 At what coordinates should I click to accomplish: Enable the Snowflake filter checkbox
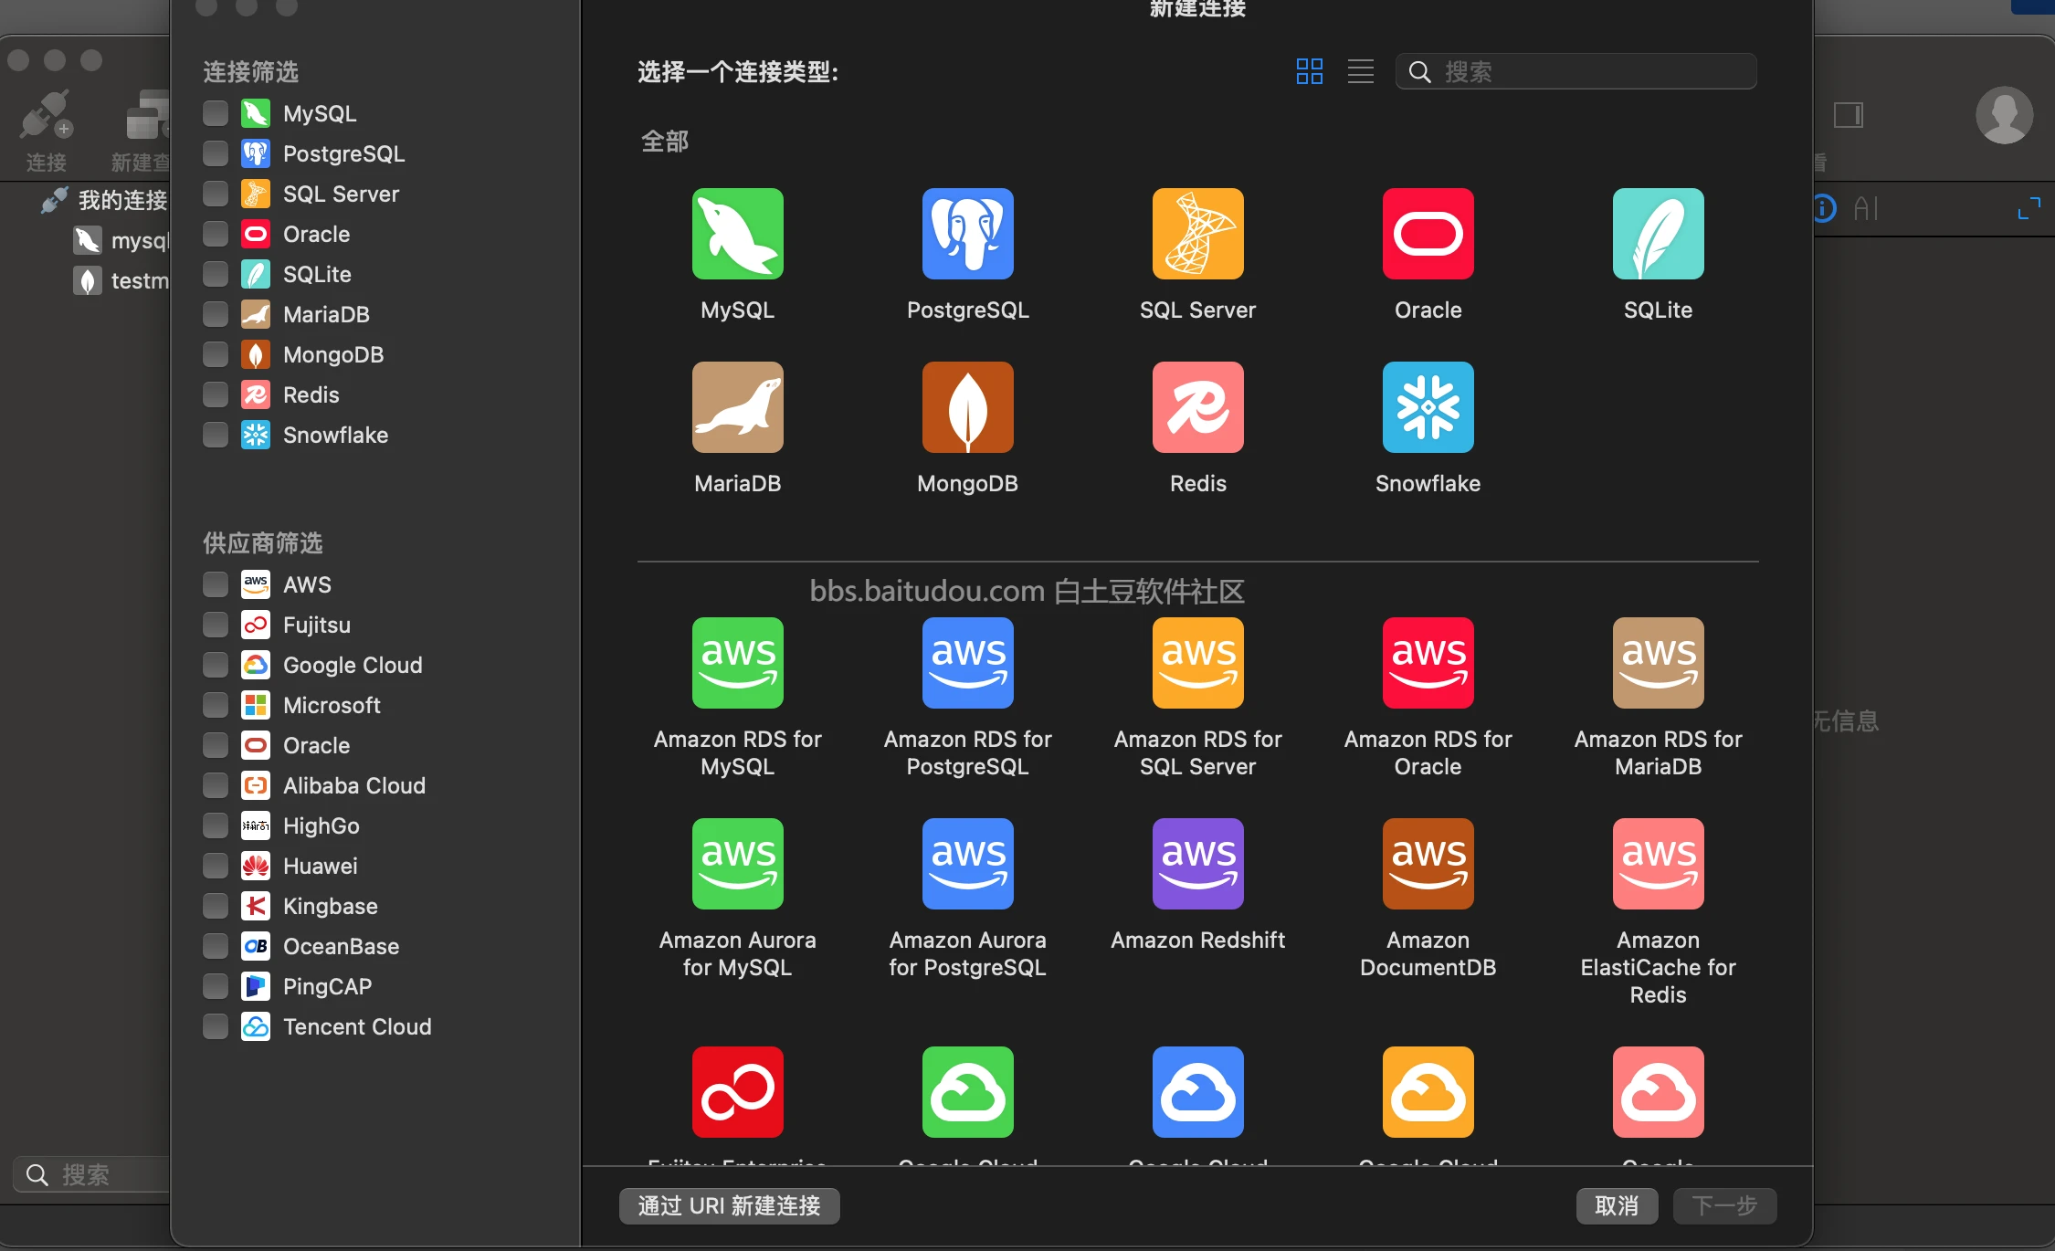tap(216, 435)
